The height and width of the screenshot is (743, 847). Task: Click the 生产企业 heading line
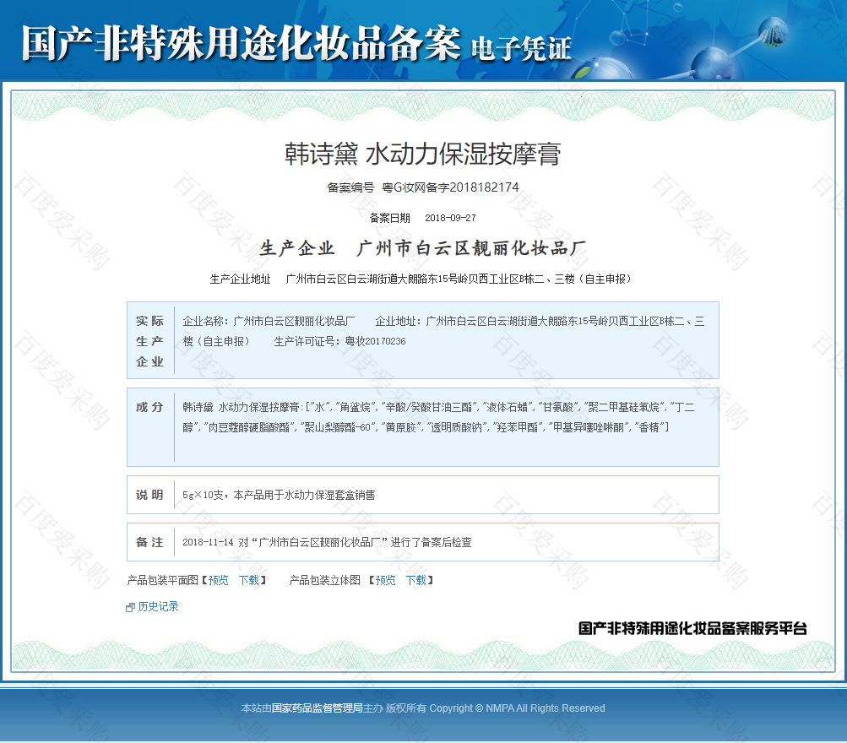[422, 248]
